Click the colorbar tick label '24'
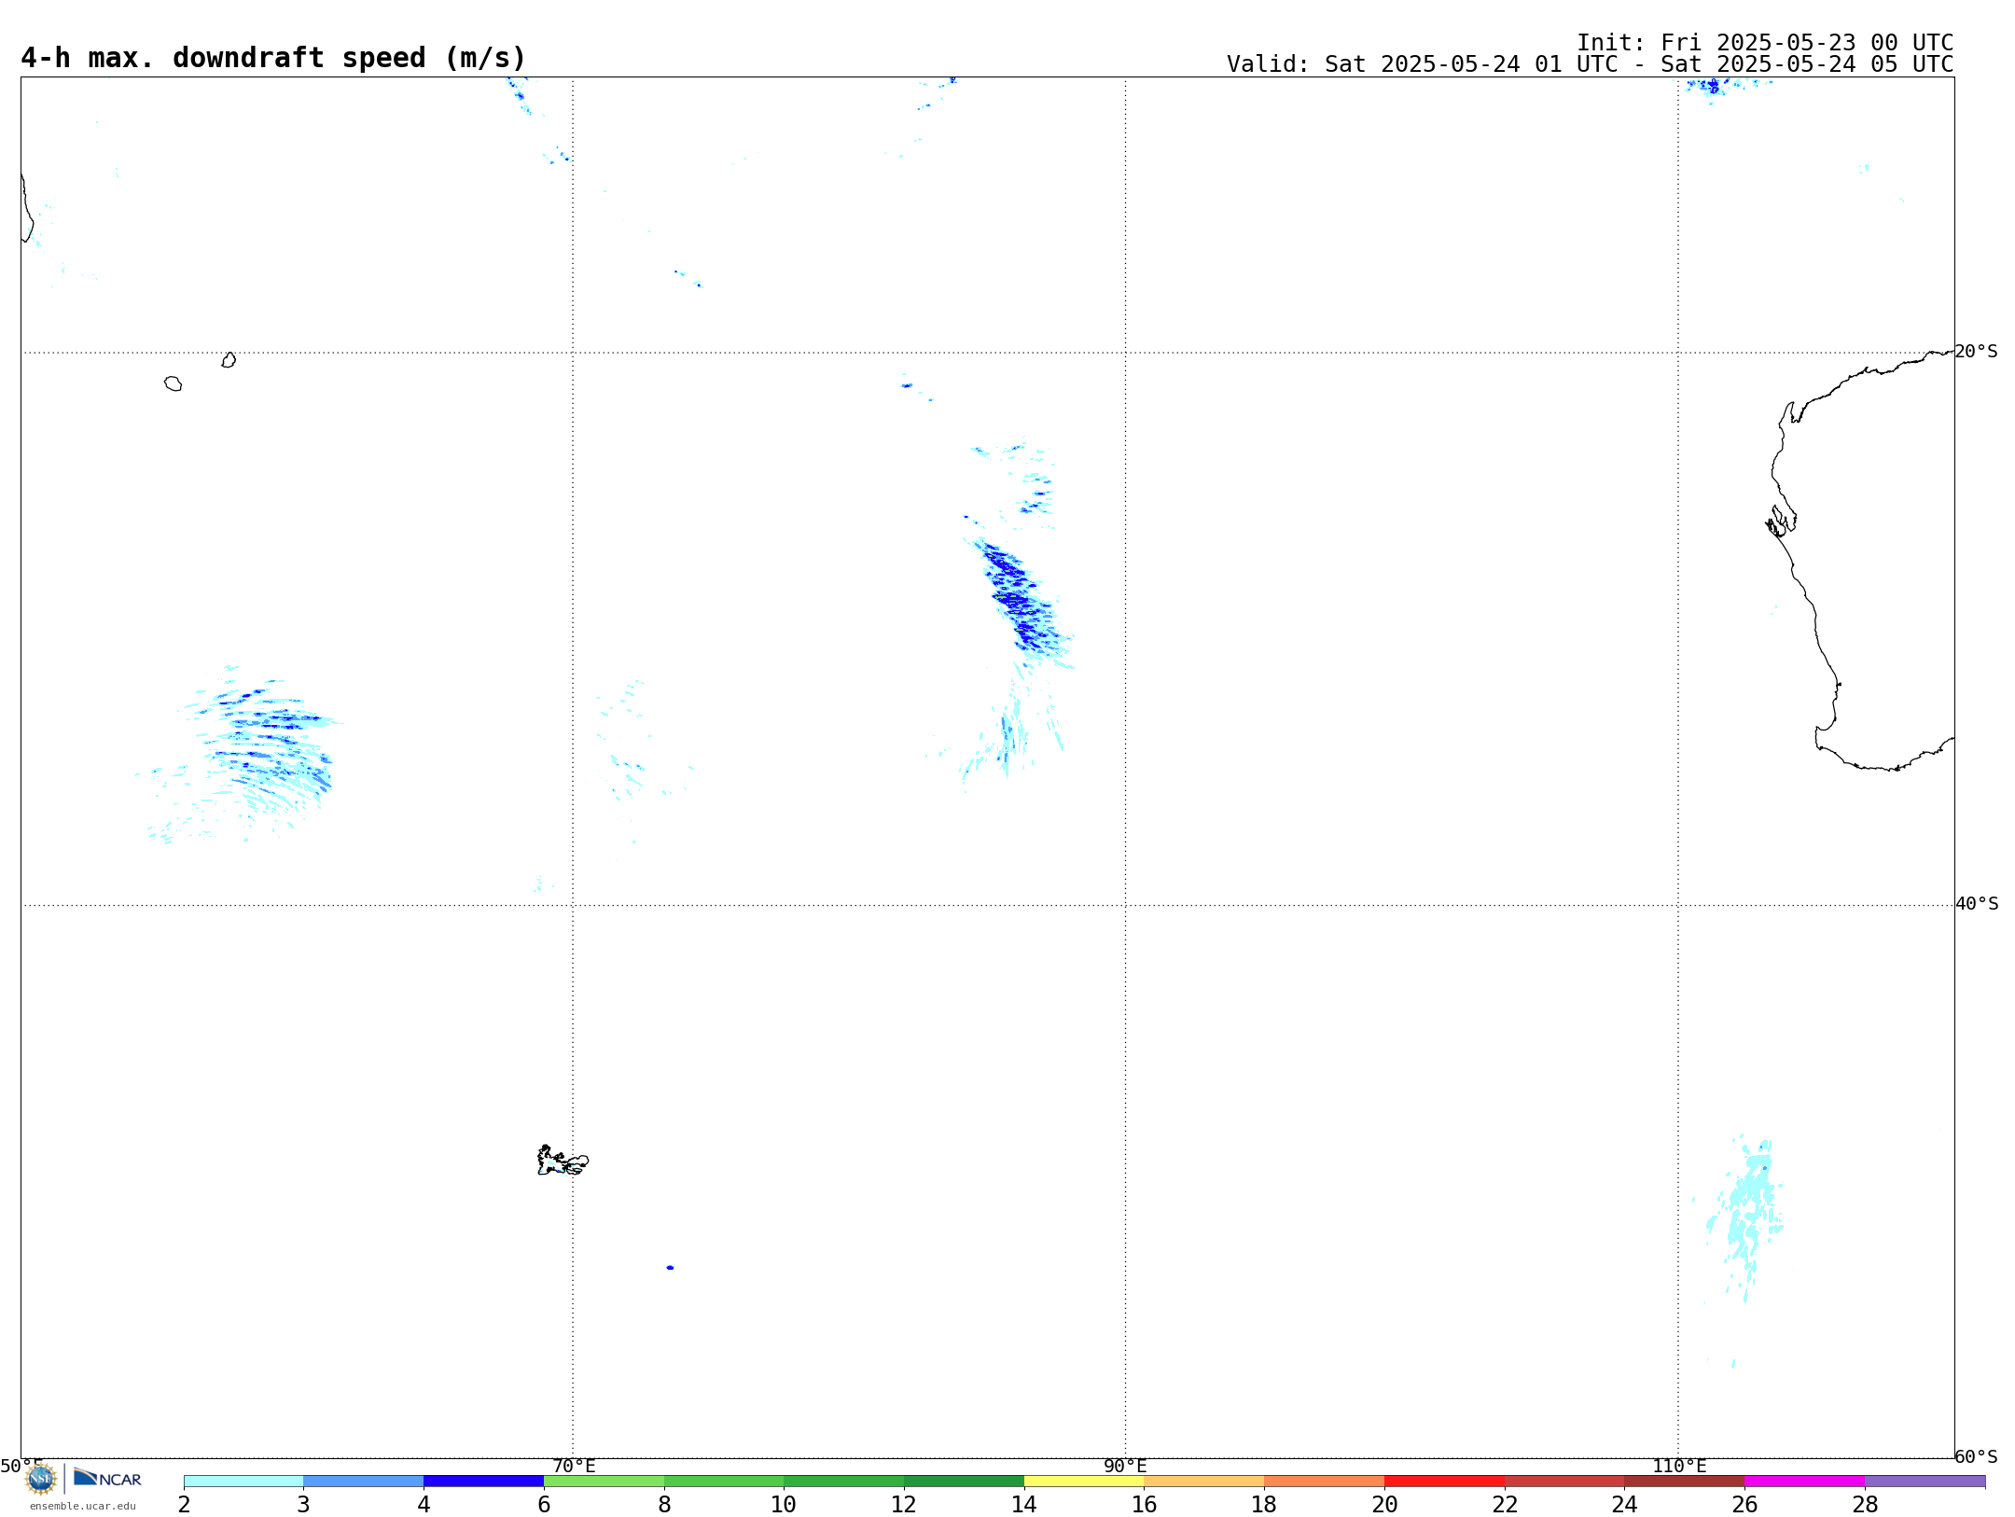Screen dimensions: 2015x1517 [x=1624, y=1505]
